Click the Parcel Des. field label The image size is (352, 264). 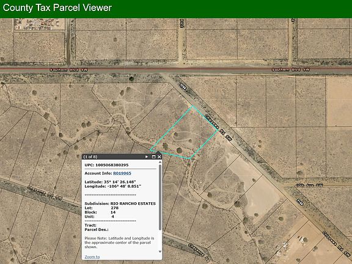click(97, 229)
